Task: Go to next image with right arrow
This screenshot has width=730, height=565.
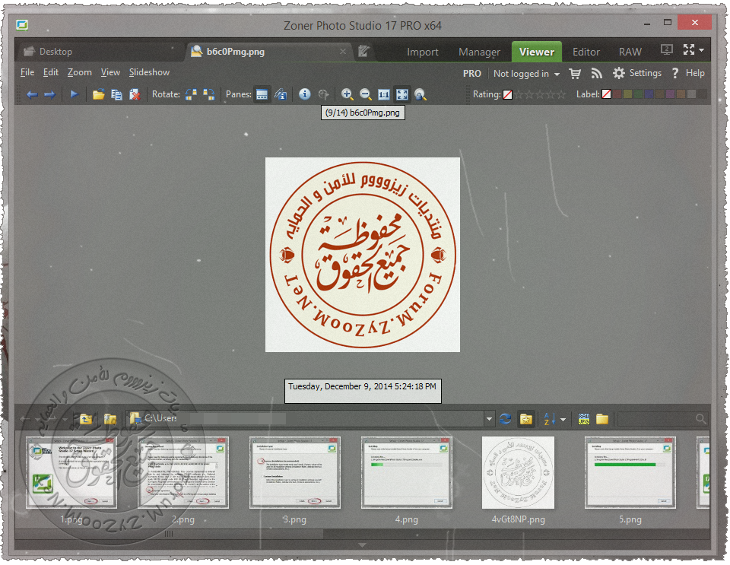Action: 50,94
